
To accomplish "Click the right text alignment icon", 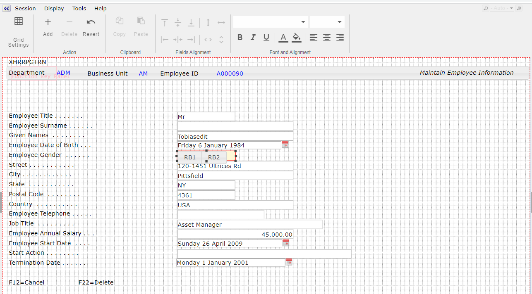I will [x=340, y=38].
